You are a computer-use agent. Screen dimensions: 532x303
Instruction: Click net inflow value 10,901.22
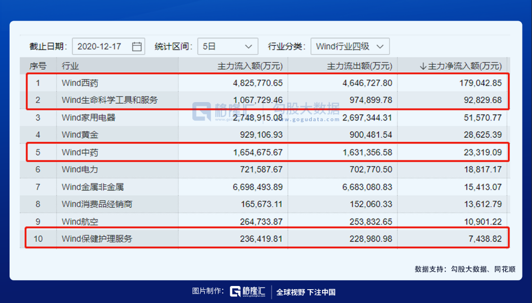pyautogui.click(x=483, y=222)
